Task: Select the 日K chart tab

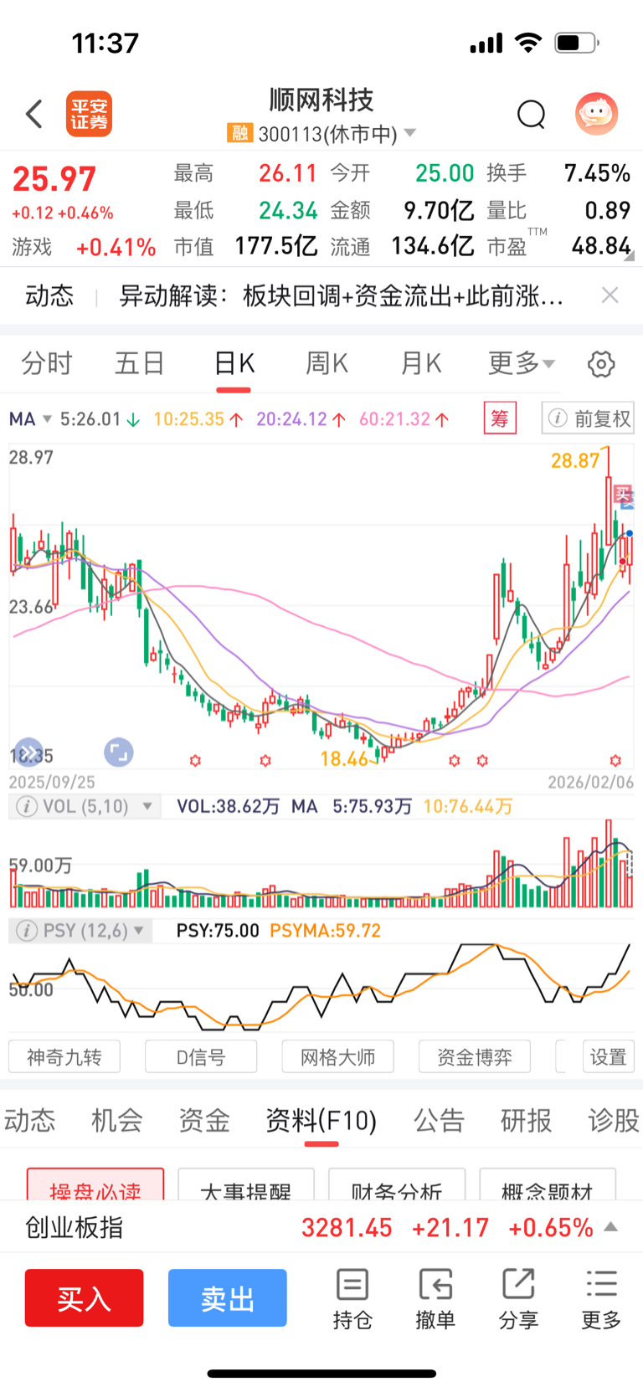Action: pos(234,363)
